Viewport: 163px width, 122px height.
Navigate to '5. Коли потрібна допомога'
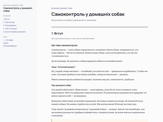pyautogui.click(x=14, y=32)
